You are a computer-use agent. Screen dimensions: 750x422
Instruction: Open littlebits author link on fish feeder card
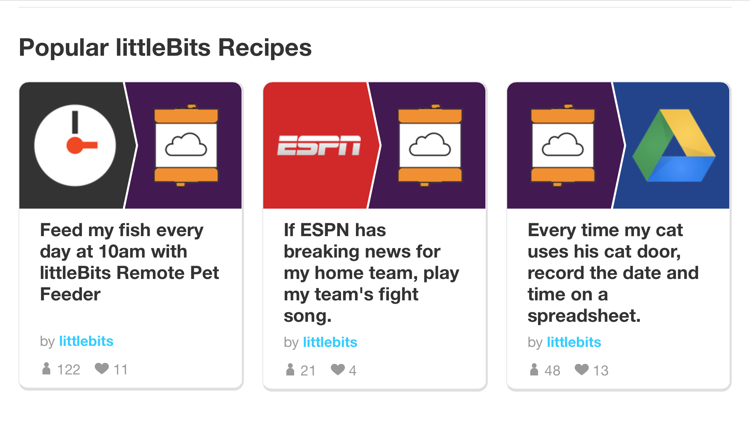tap(86, 341)
